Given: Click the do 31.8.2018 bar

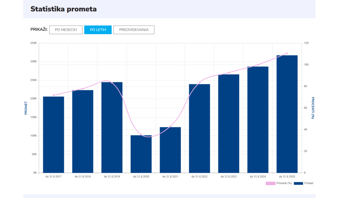Looking at the screenshot, I should pos(83,133).
